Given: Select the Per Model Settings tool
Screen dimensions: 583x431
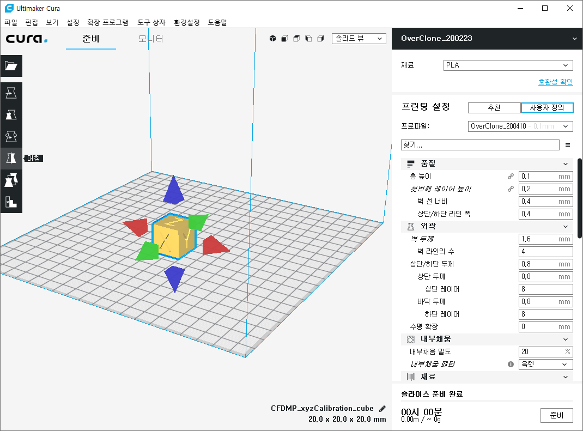Looking at the screenshot, I should tap(11, 180).
